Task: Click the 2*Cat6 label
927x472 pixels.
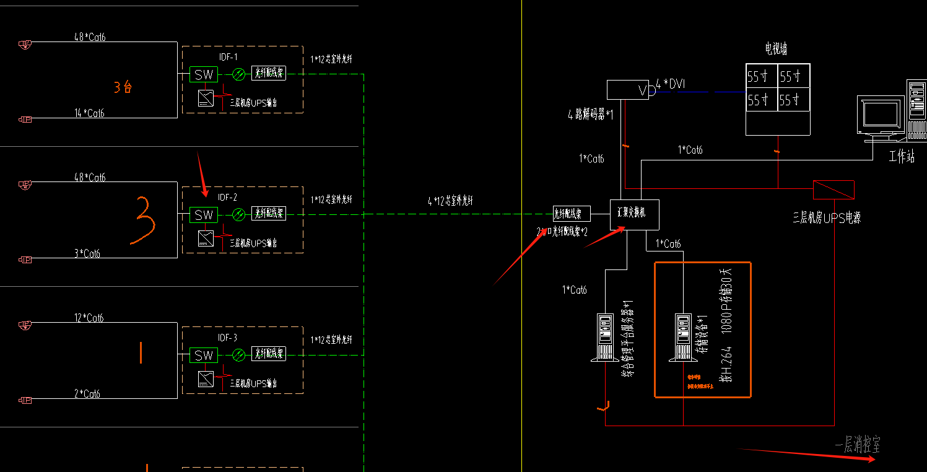Action: click(87, 394)
